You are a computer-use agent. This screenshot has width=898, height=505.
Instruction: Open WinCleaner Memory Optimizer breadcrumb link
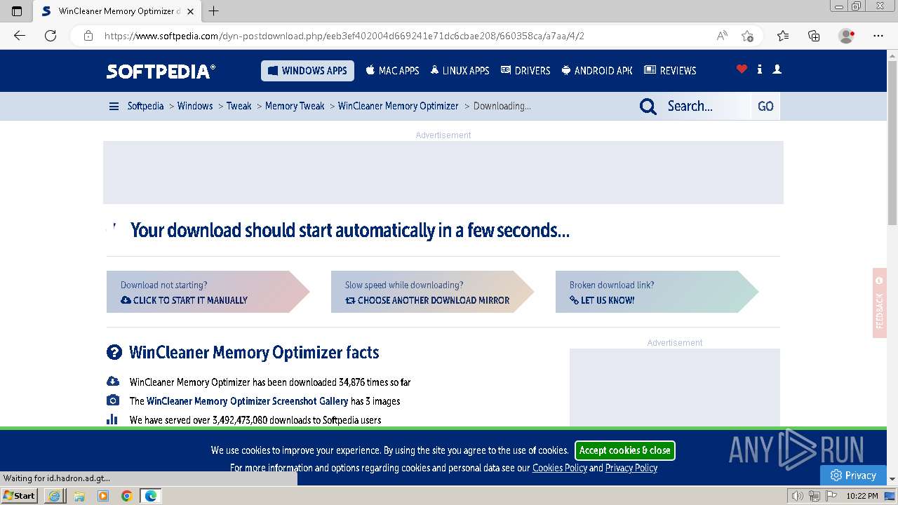pos(398,106)
